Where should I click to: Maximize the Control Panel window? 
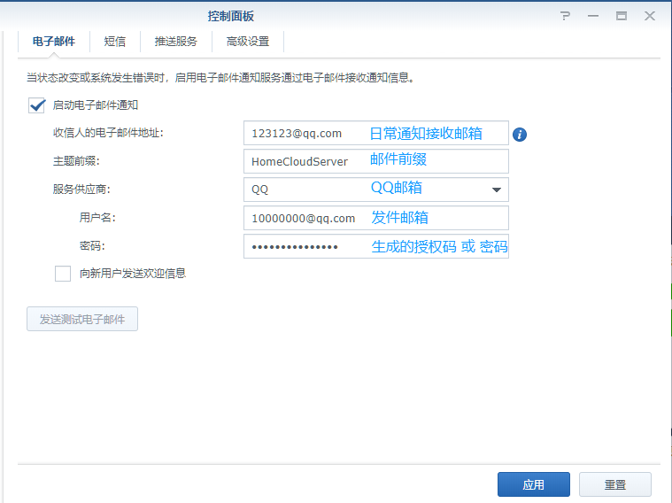(x=622, y=16)
